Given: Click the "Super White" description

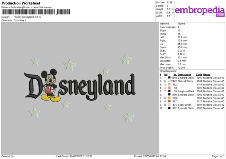Looking at the screenshot, I should (x=185, y=105).
